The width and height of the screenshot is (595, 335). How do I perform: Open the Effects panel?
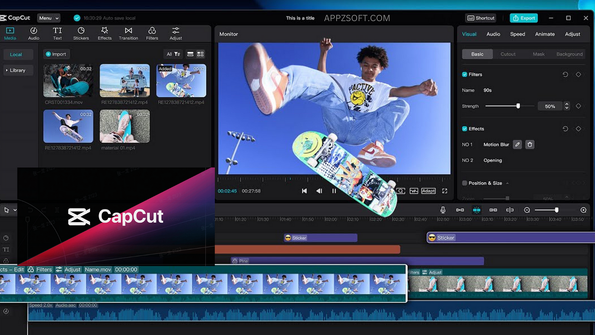point(105,33)
